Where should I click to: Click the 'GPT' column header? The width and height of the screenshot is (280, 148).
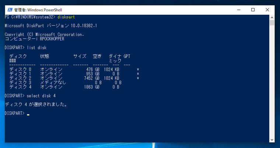pyautogui.click(x=127, y=56)
